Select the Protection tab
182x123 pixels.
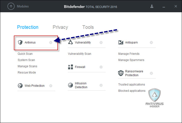point(28,27)
